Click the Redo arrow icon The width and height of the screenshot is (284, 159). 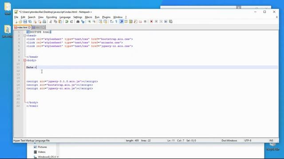(71, 22)
